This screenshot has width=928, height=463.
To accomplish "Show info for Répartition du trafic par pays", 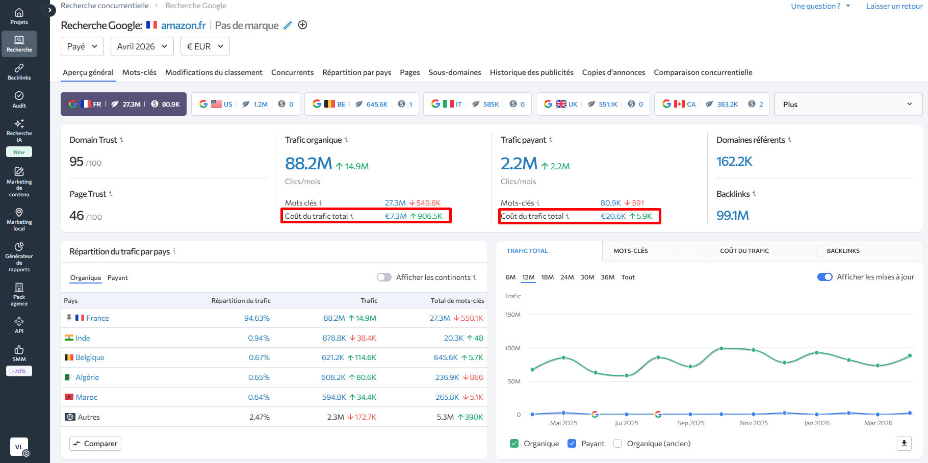I will (x=174, y=251).
